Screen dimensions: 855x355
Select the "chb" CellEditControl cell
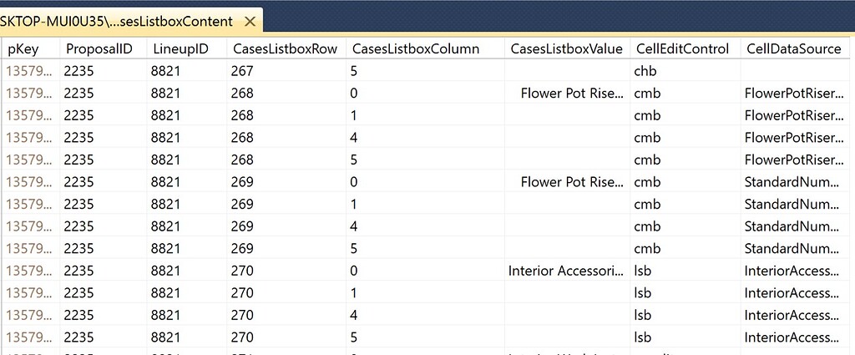[645, 71]
